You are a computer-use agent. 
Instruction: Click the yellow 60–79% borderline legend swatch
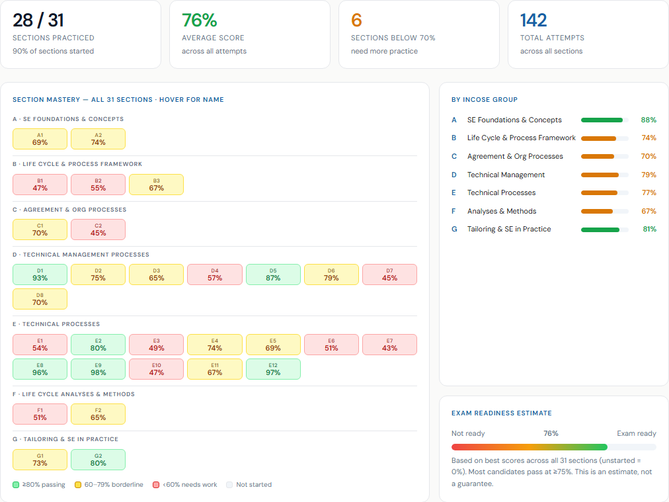[x=77, y=485]
